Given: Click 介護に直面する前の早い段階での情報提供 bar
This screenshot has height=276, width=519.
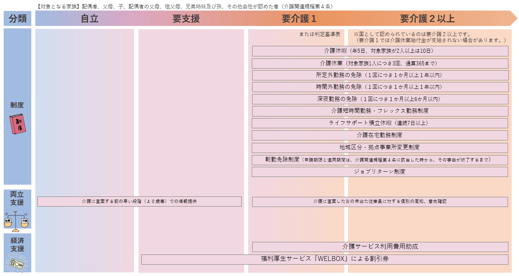Looking at the screenshot, I should click(x=139, y=201).
